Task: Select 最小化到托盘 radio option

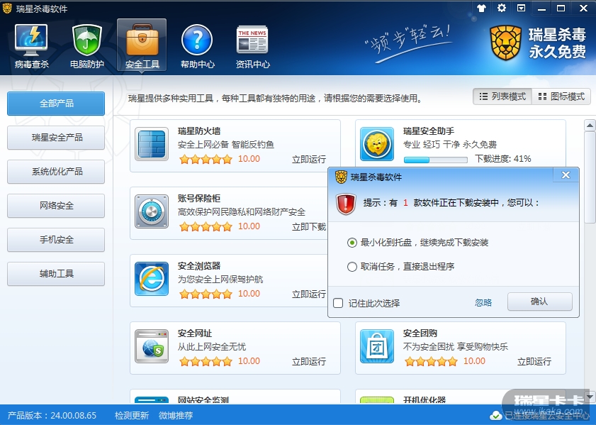Action: [x=352, y=243]
